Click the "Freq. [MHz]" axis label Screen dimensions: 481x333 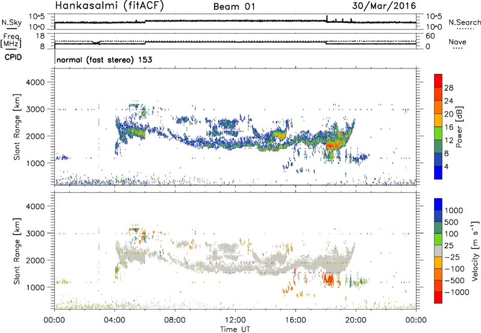click(12, 40)
